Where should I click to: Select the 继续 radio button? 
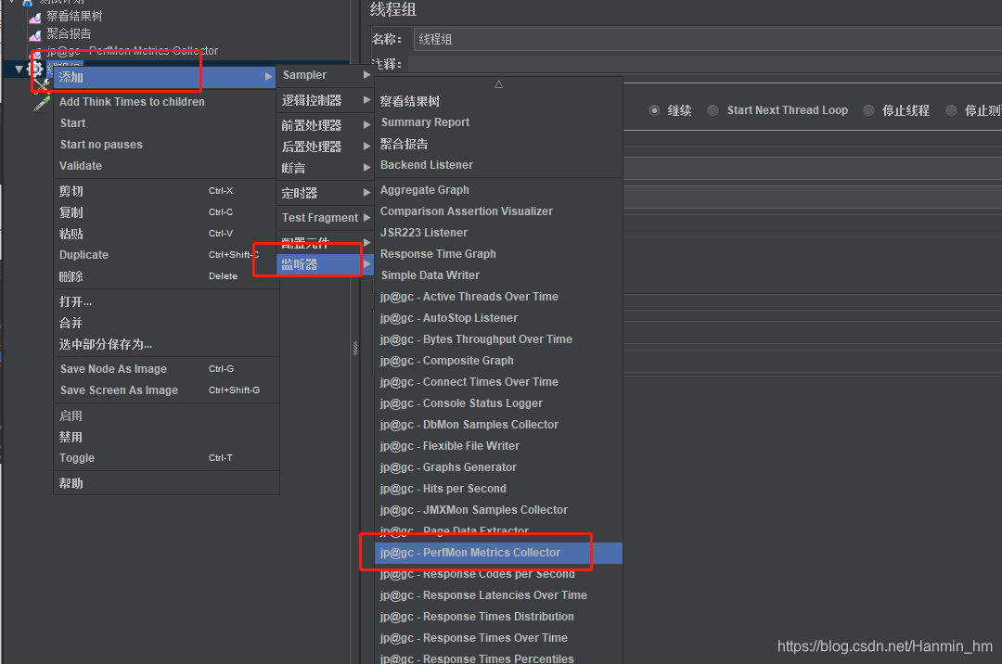(x=654, y=110)
